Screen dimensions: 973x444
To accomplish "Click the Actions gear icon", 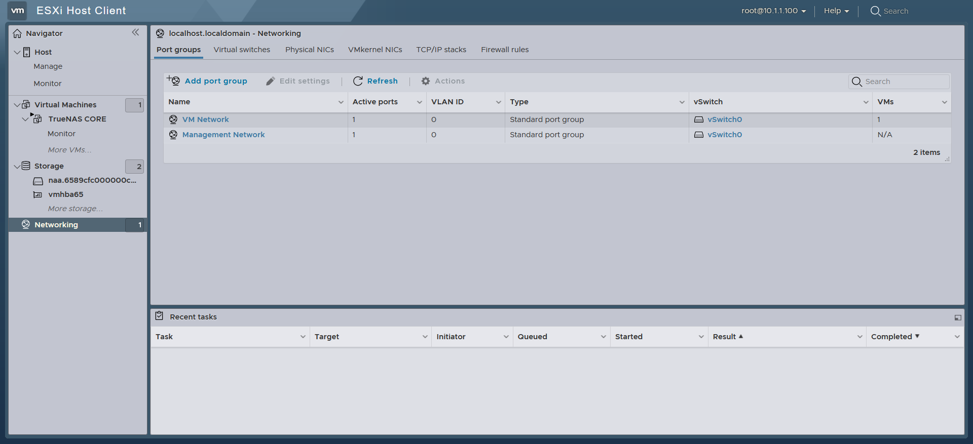I will point(426,81).
